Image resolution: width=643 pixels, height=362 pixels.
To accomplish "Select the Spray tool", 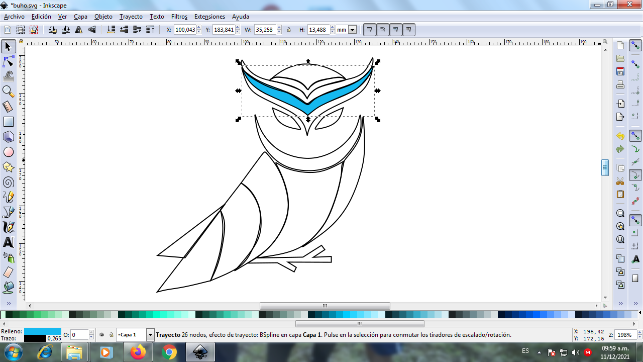I will pos(8,257).
